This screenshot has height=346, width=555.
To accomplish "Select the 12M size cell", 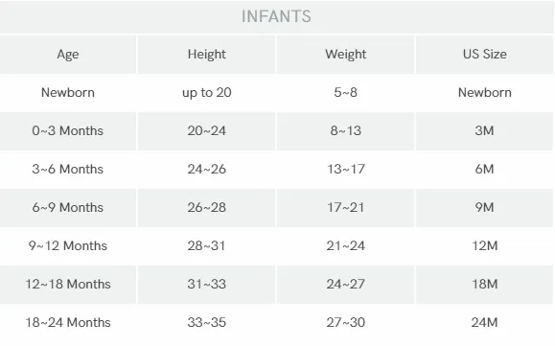I will pos(485,246).
